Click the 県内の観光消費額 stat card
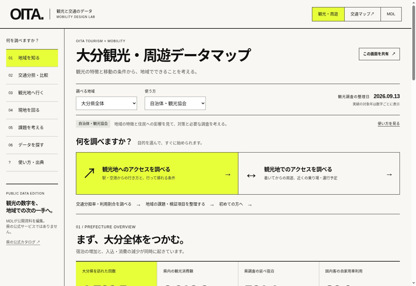This screenshot has width=416, height=286. tap(198, 274)
